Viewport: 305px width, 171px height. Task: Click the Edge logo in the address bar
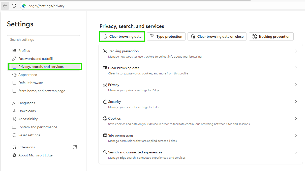pos(24,6)
